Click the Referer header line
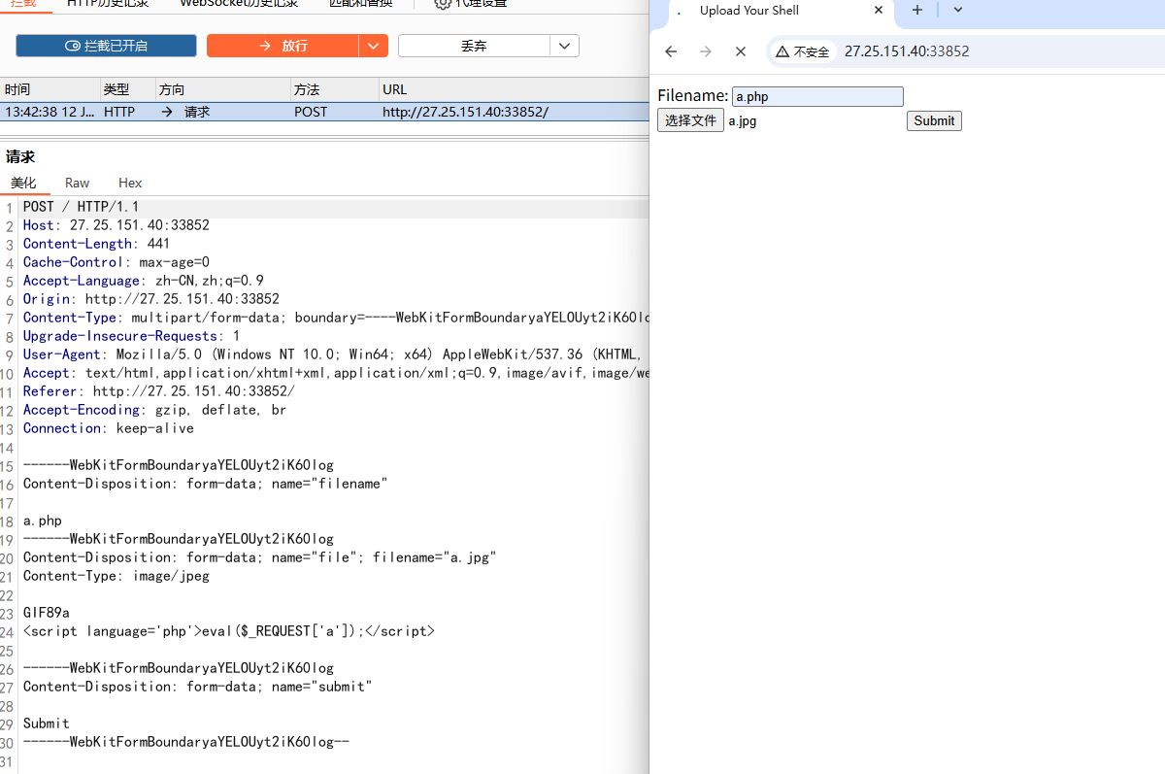Screen dimensions: 1165x774 click(159, 391)
